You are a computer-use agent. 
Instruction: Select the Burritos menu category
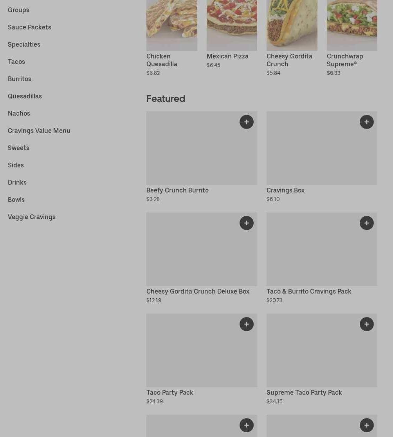click(x=20, y=79)
